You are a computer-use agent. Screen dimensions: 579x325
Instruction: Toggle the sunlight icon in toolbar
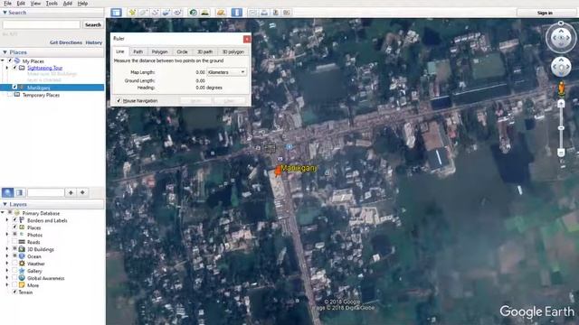205,13
